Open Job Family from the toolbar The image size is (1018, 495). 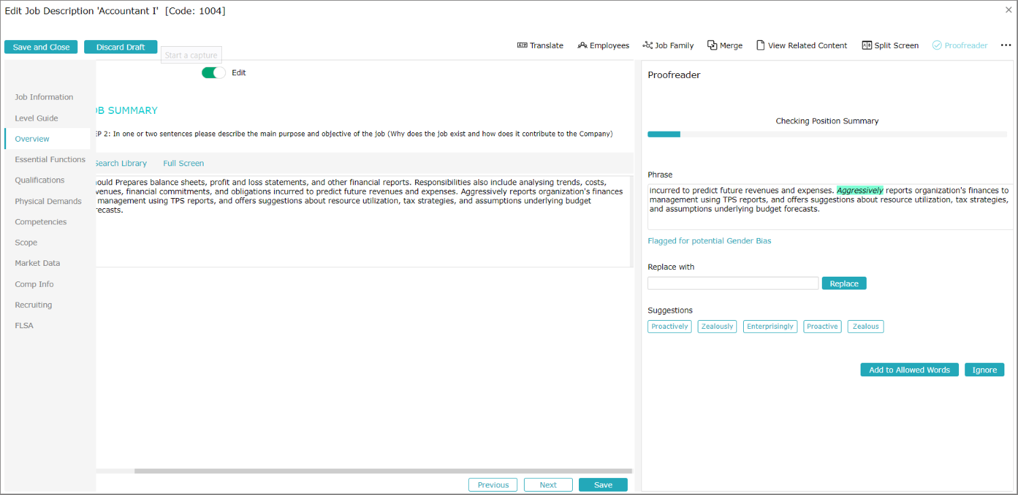(x=647, y=45)
